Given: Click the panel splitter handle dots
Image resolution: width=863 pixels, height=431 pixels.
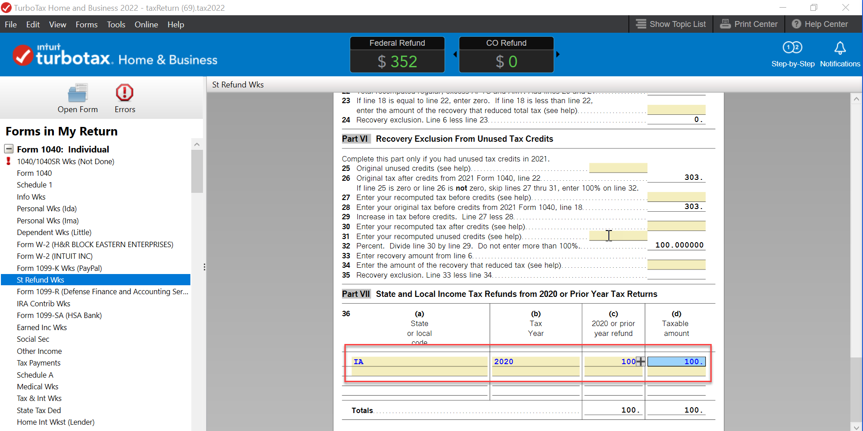Looking at the screenshot, I should [204, 267].
